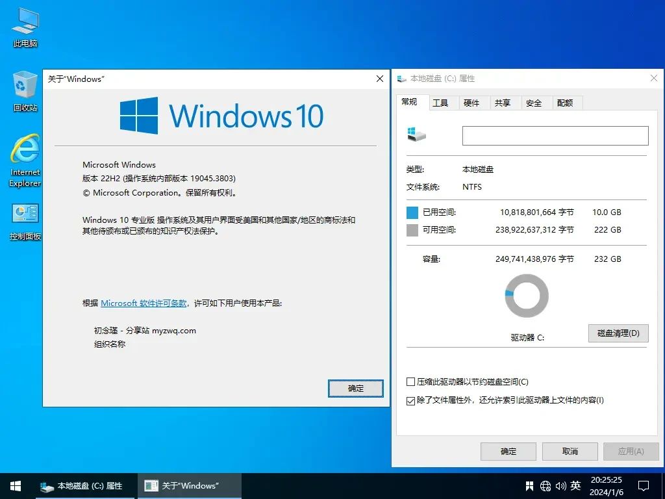The height and width of the screenshot is (499, 665).
Task: Select the 回收站 recycle bin icon
Action: click(x=25, y=92)
